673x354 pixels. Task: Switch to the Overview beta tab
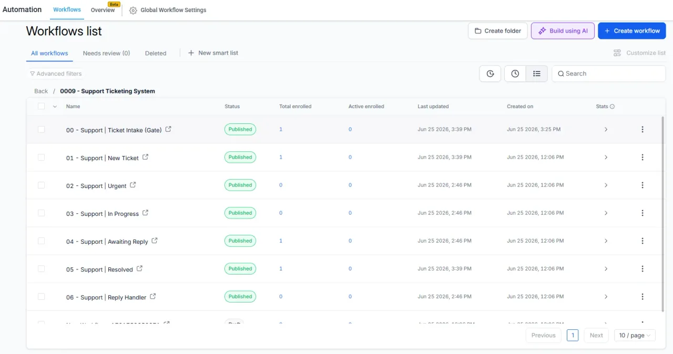pyautogui.click(x=103, y=10)
